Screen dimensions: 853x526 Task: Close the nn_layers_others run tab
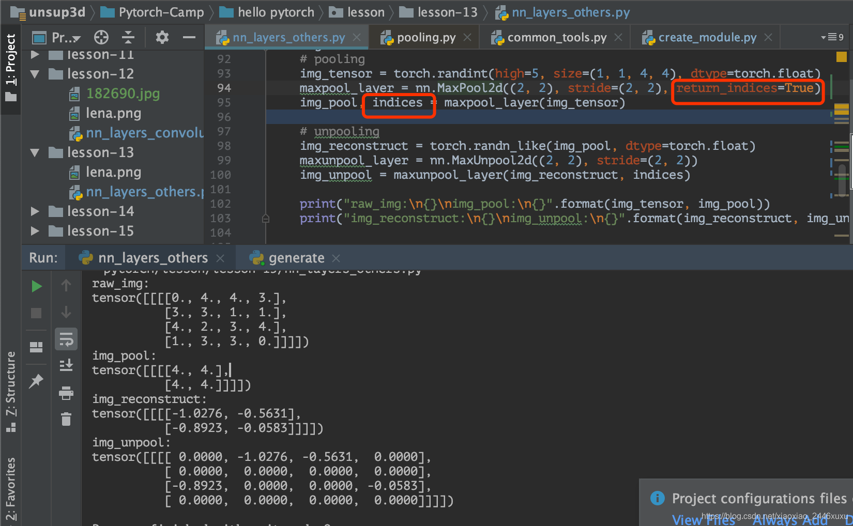[220, 258]
